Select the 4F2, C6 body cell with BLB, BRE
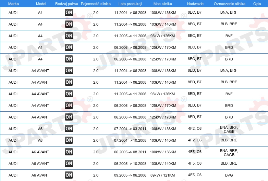268x181 pixels. pyautogui.click(x=195, y=140)
